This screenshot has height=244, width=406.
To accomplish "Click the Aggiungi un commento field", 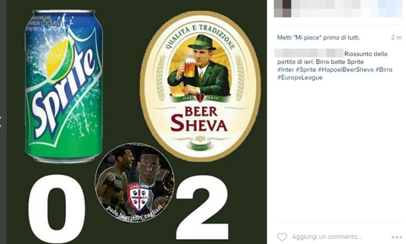I will [327, 237].
